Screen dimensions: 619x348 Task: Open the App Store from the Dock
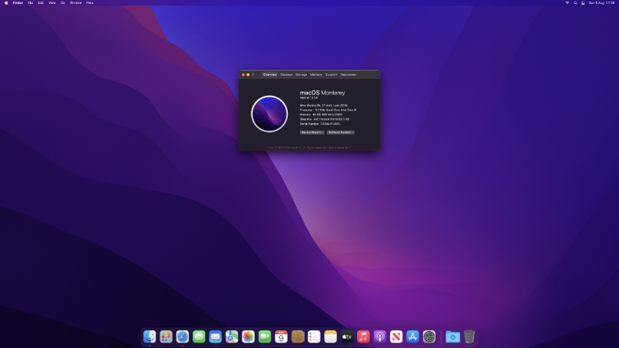coord(413,337)
